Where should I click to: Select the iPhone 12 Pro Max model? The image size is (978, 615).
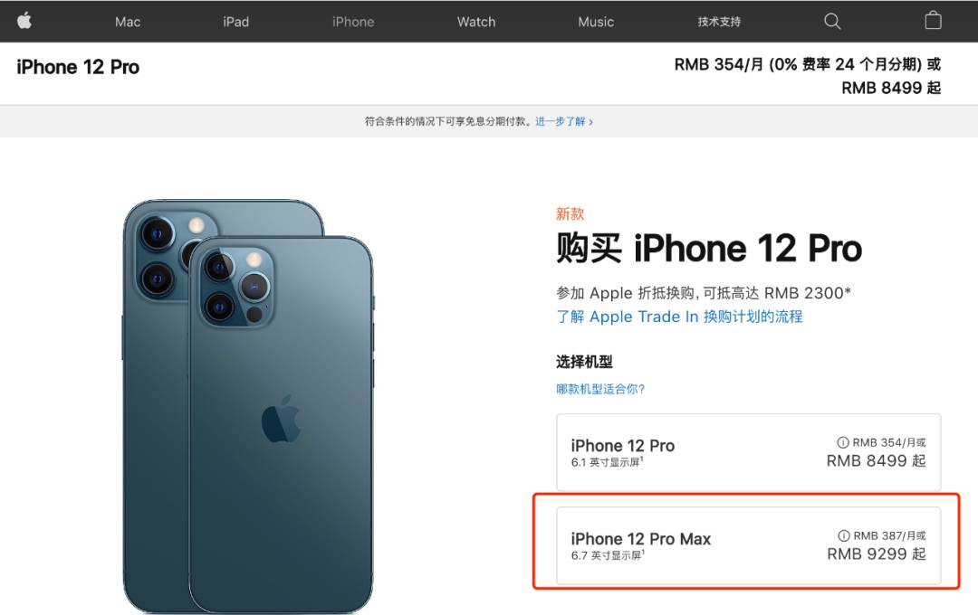pyautogui.click(x=749, y=546)
